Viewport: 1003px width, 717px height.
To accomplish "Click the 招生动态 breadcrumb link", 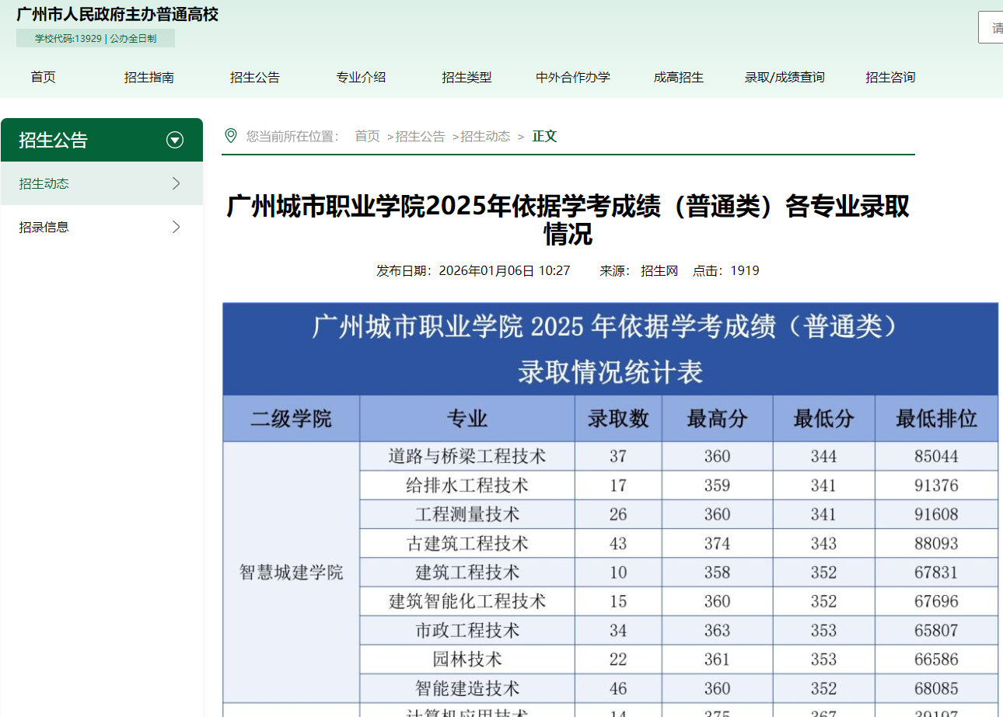I will point(486,136).
